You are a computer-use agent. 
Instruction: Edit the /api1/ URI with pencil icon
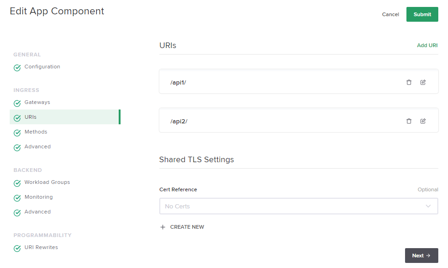pyautogui.click(x=423, y=82)
